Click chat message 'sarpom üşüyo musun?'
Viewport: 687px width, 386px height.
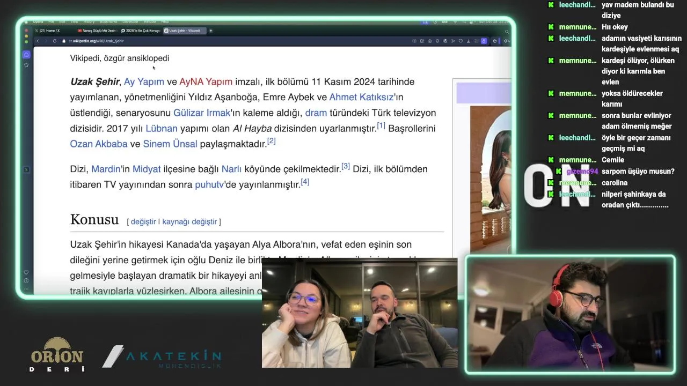(x=638, y=172)
